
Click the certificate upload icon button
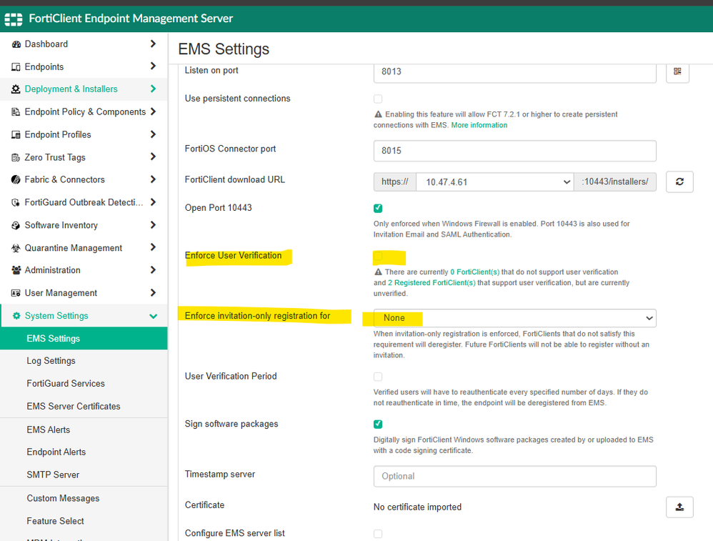(x=679, y=507)
